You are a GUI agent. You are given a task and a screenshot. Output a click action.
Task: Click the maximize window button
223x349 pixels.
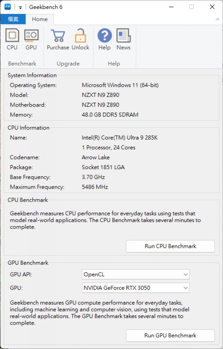(192, 7)
